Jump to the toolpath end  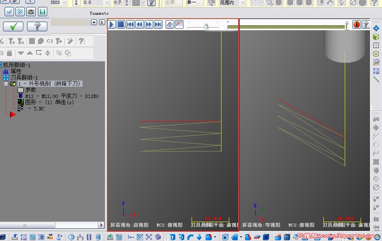(x=158, y=24)
